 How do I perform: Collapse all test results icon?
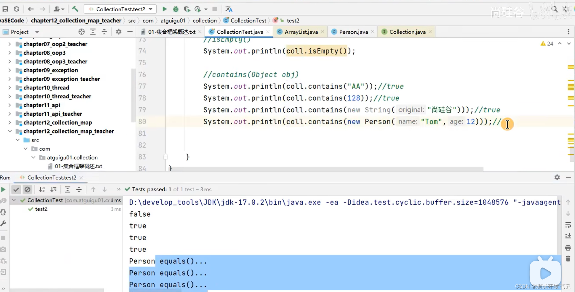pyautogui.click(x=79, y=189)
